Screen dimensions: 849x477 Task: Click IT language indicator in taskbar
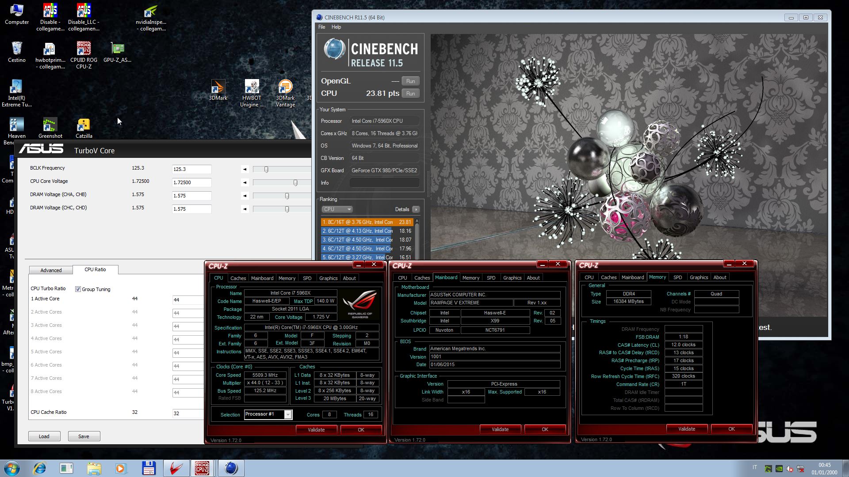754,467
